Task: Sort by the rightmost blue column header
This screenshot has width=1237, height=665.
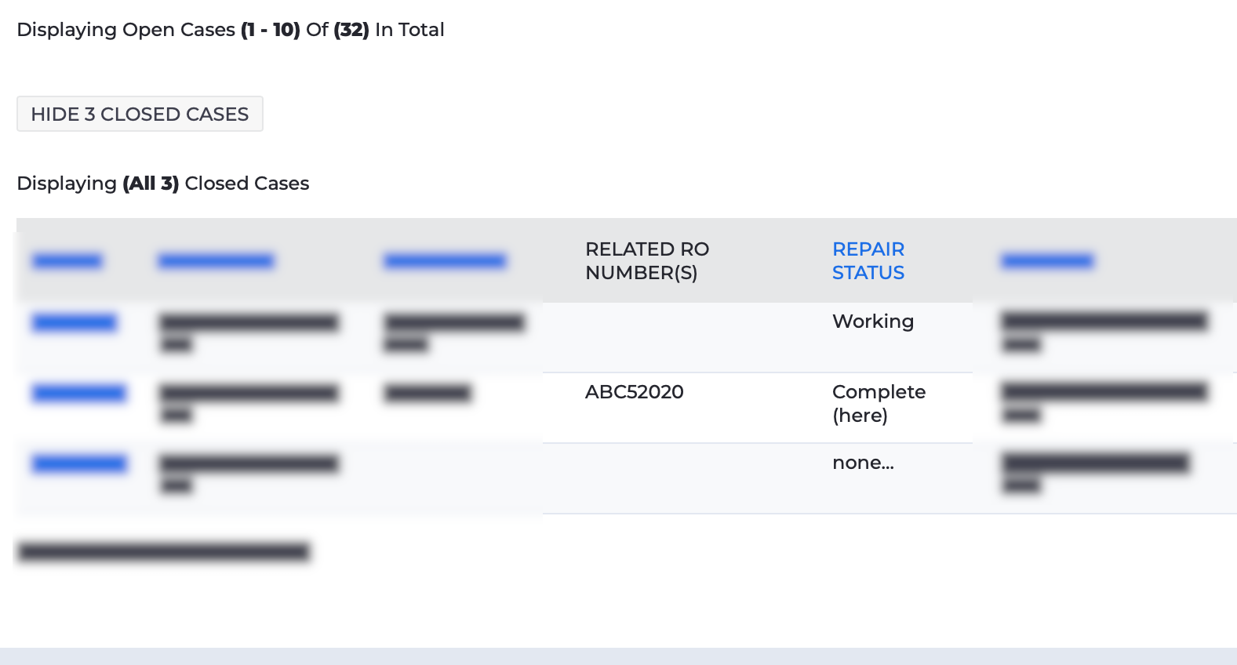Action: [1047, 260]
